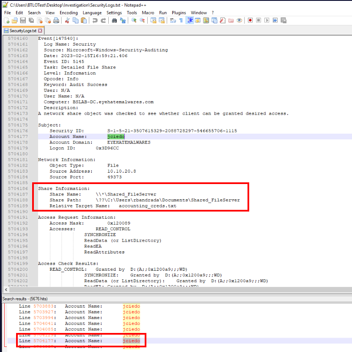The height and width of the screenshot is (352, 352).
Task: Click the Copy toolbar icon
Action: [75, 20]
